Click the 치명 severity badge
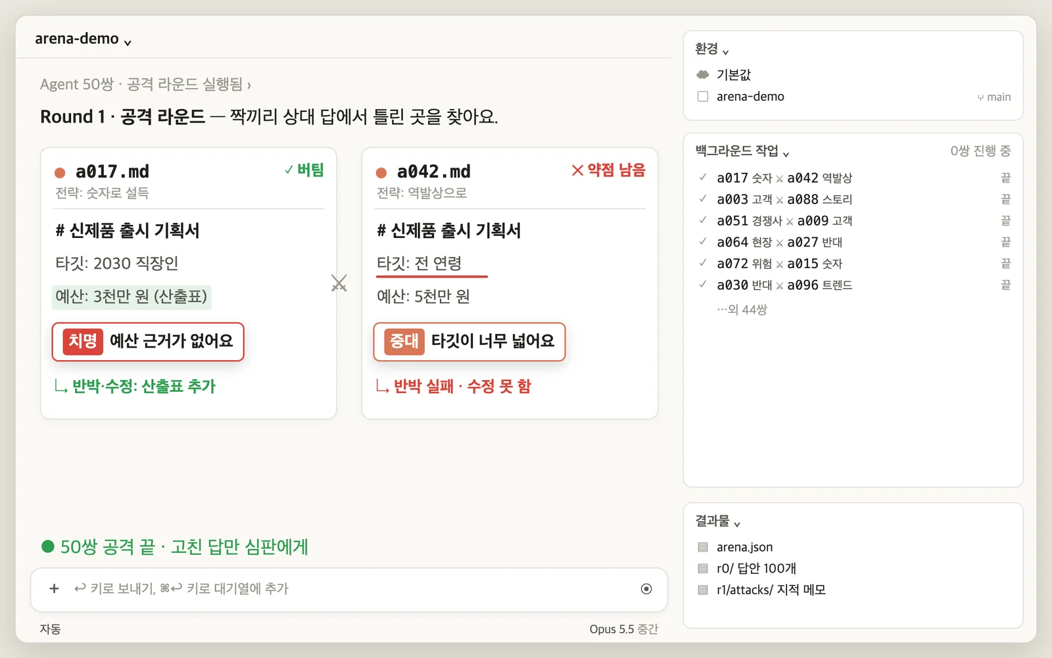 tap(83, 341)
